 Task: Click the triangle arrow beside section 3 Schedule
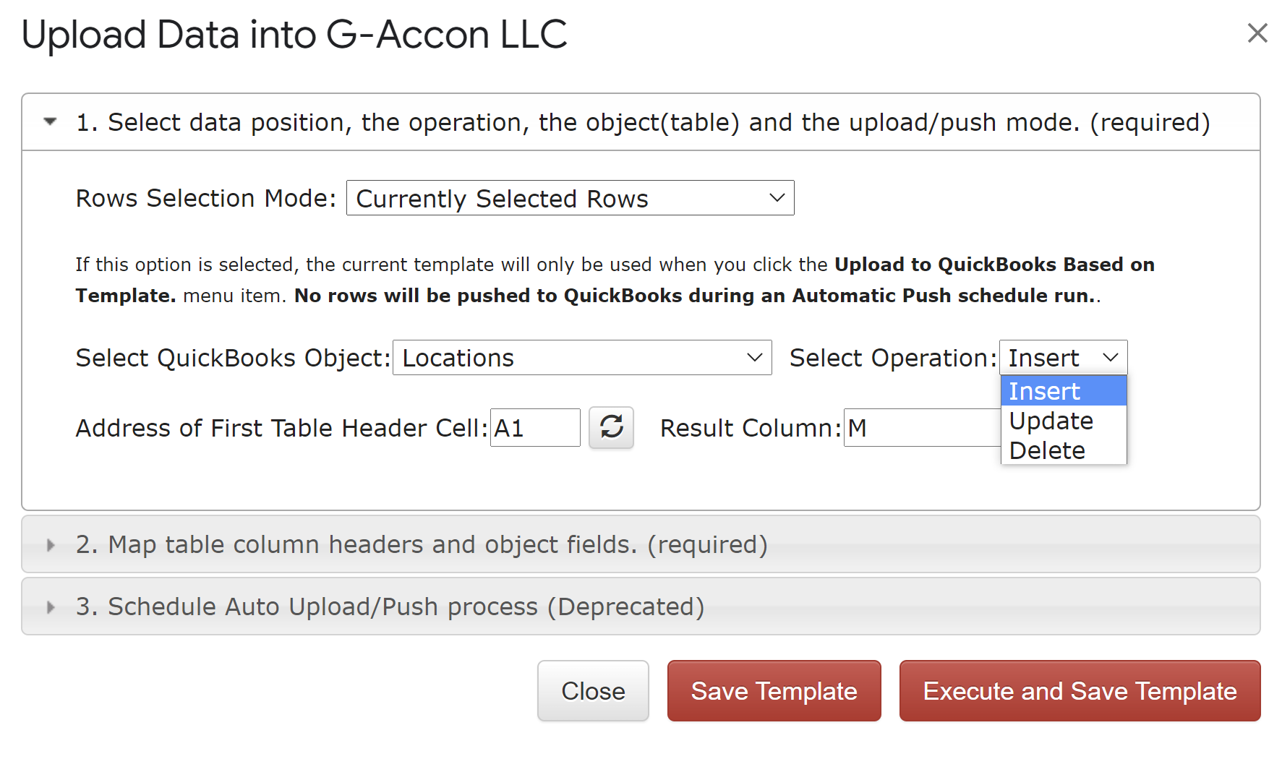pyautogui.click(x=50, y=607)
